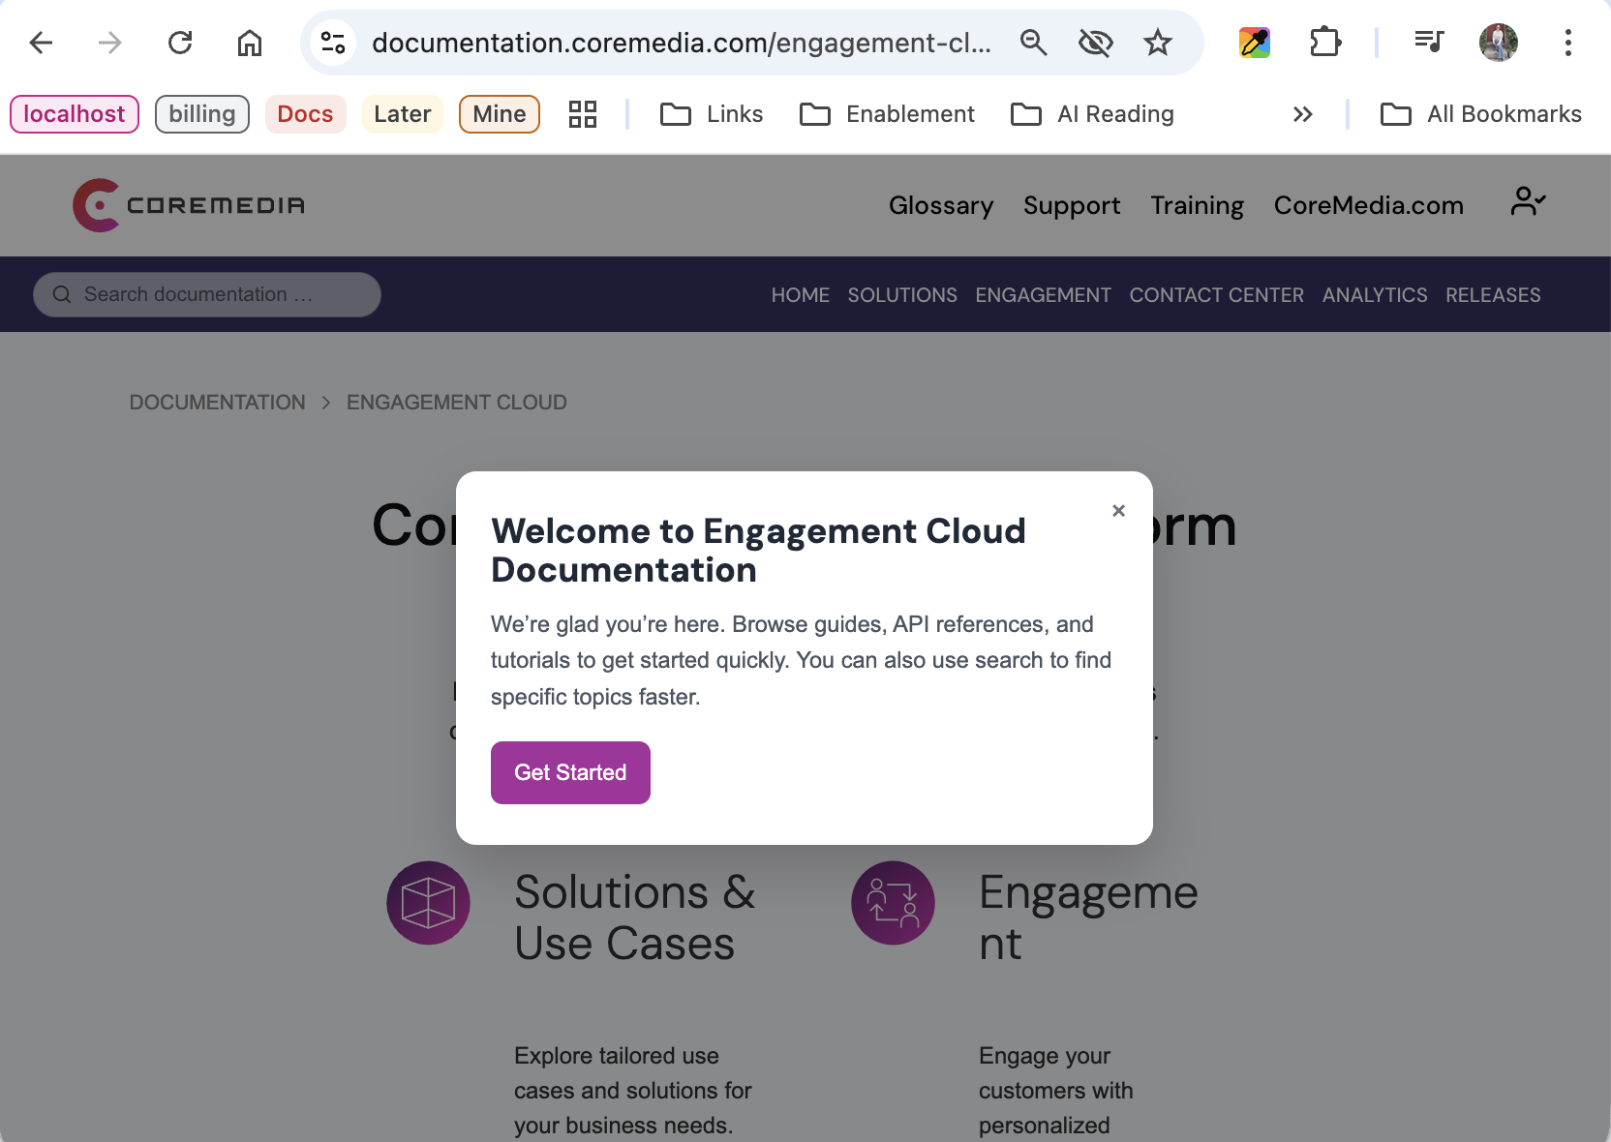Open the billing bookmark
1611x1142 pixels.
click(202, 114)
